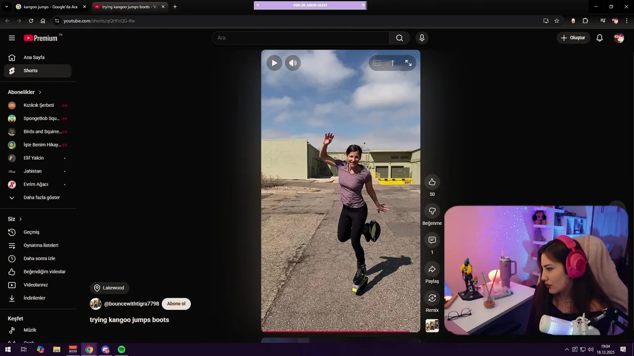The image size is (634, 356).
Task: Open YouTube account avatar menu
Action: click(x=619, y=38)
